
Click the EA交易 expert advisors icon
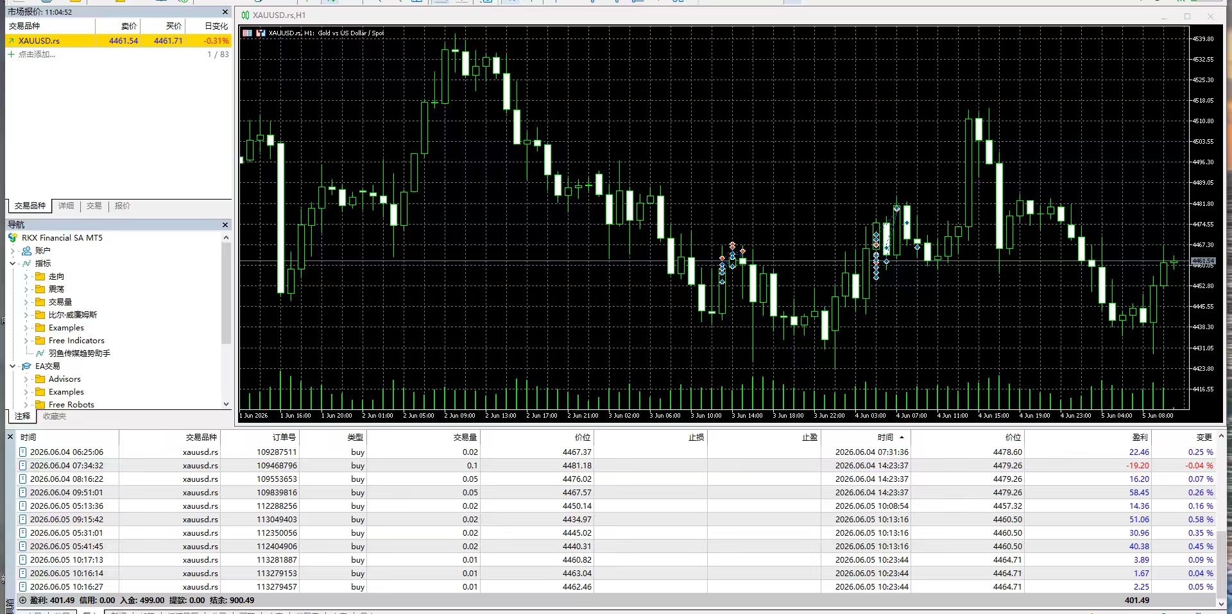26,366
